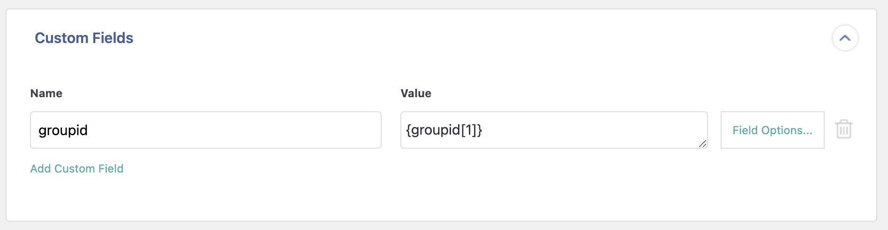Click the Value column label
The image size is (888, 230).
pos(416,93)
